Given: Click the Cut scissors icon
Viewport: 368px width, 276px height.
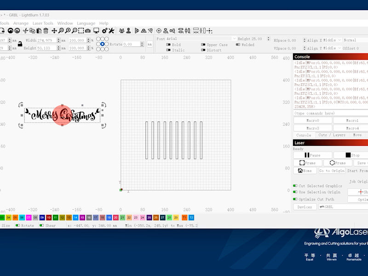Looking at the screenshot, I should pos(26,31).
